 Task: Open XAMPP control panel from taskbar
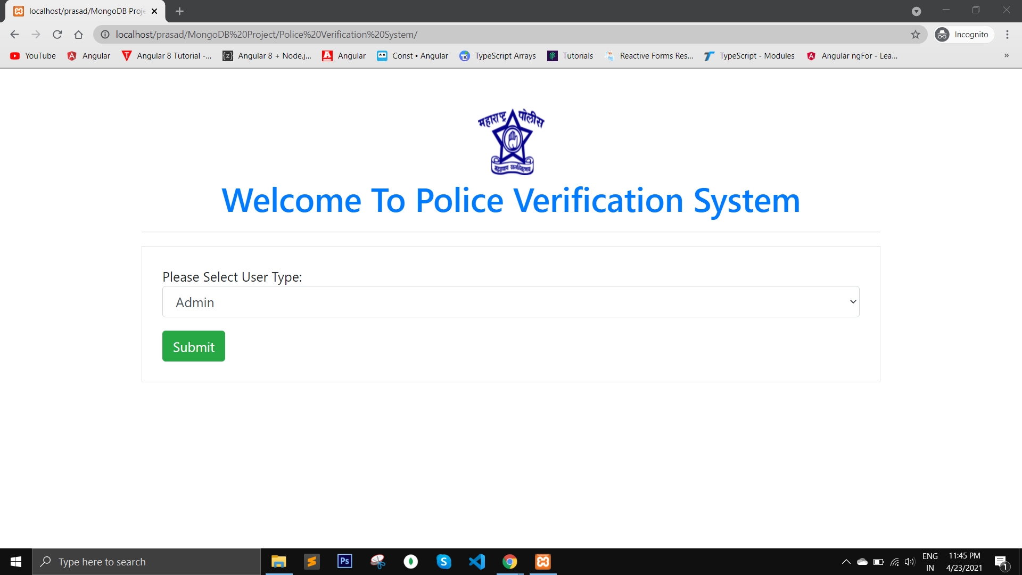pos(543,561)
